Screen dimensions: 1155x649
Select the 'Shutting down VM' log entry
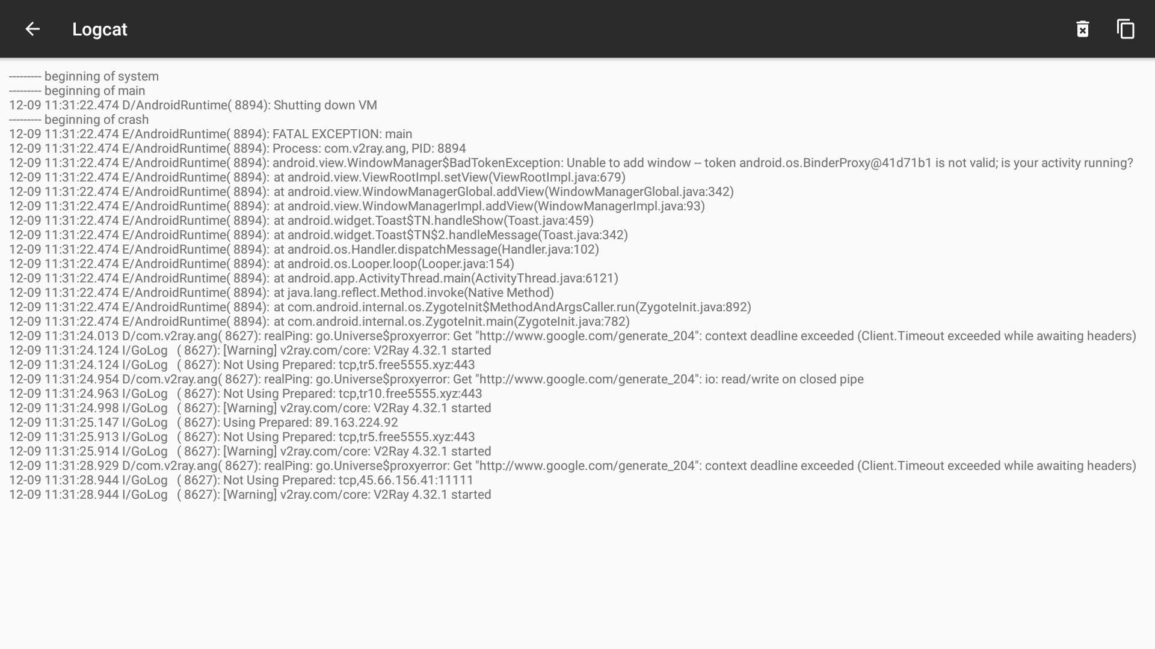(192, 105)
